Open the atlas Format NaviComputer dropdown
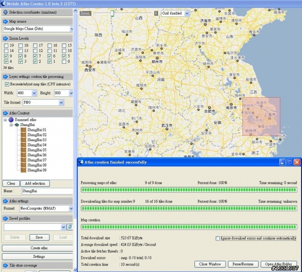Image resolution: width=302 pixels, height=272 pixels. pos(71,208)
